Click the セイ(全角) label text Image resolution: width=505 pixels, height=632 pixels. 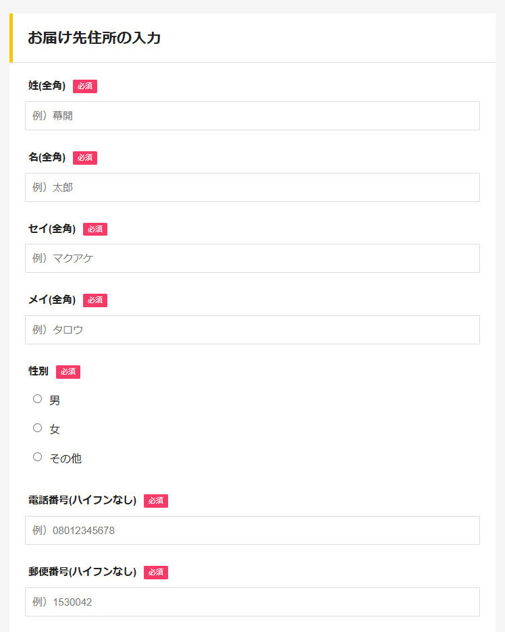[52, 229]
